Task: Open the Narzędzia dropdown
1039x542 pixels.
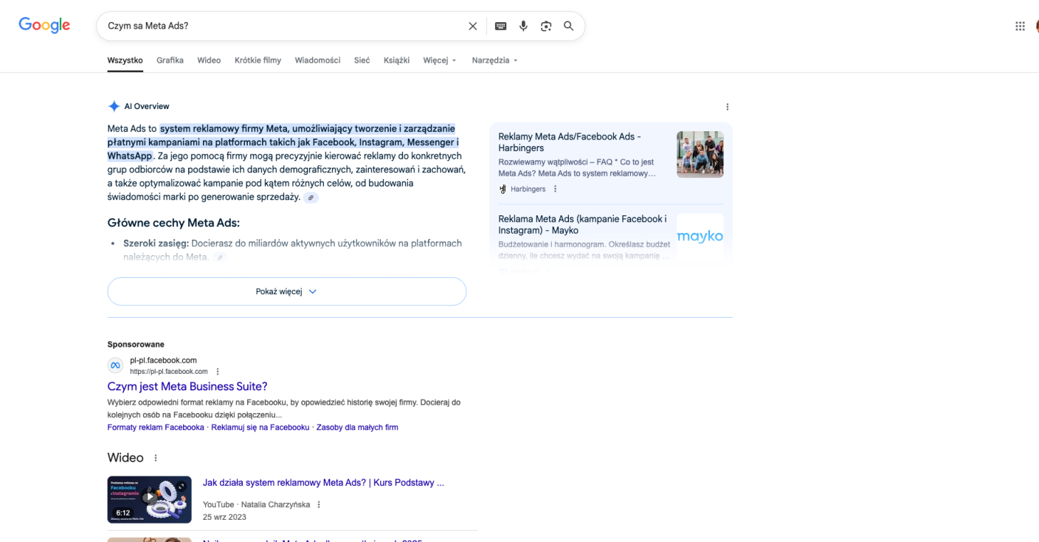Action: 494,60
